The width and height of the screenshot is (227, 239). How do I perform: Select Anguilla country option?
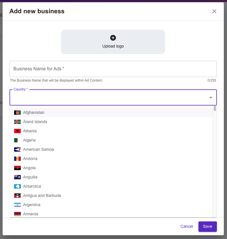tap(111, 177)
